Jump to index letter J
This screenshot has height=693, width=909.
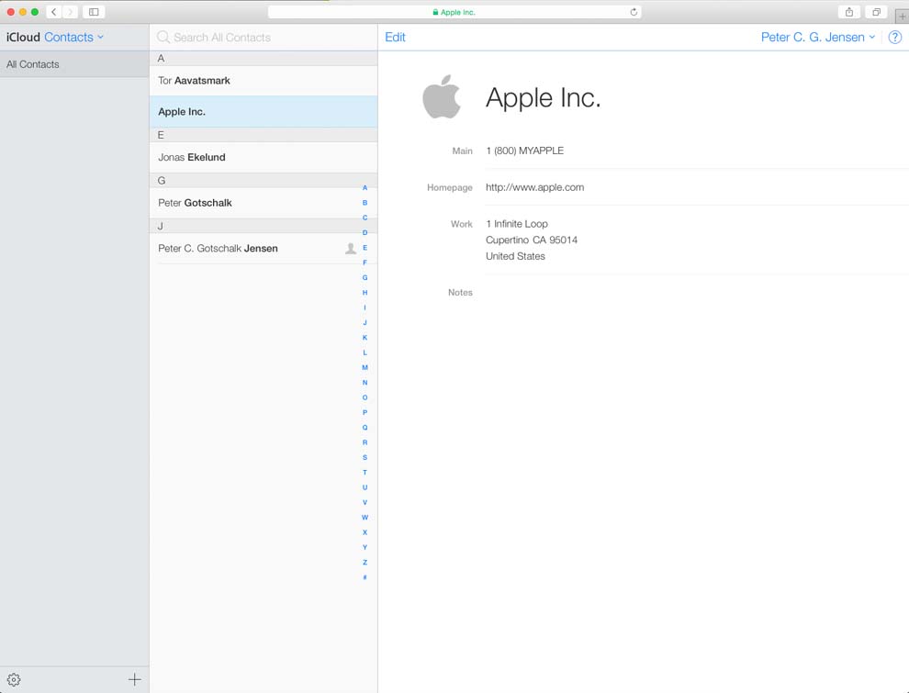click(x=365, y=323)
